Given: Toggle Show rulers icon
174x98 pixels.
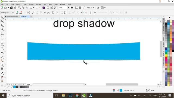Looking at the screenshot, I should (76, 8).
